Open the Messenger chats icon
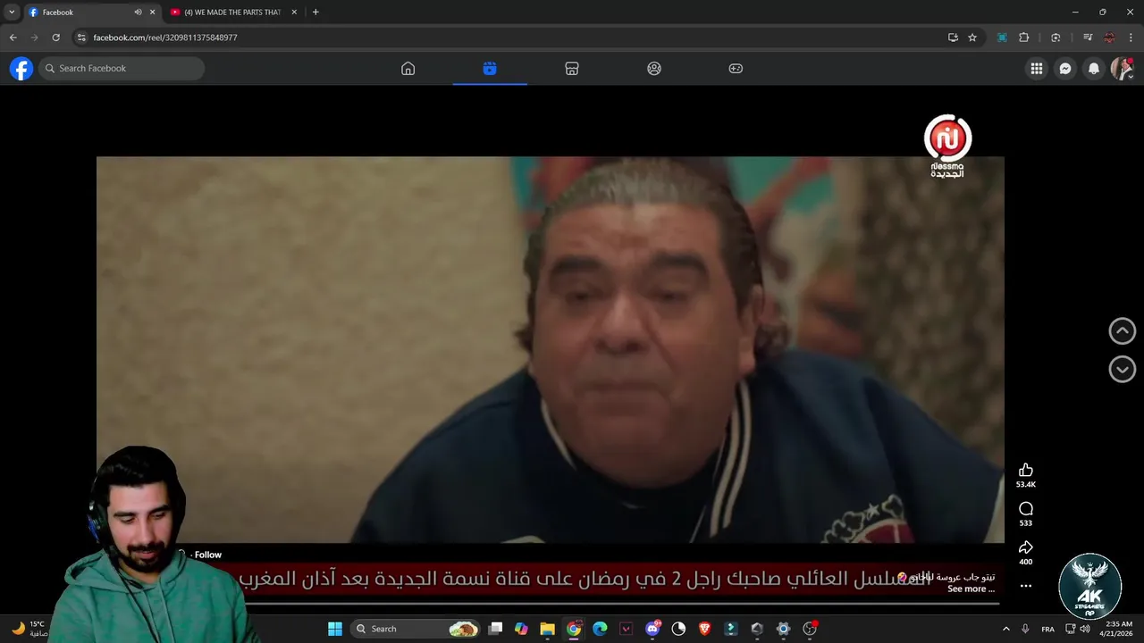The height and width of the screenshot is (643, 1144). click(x=1065, y=69)
